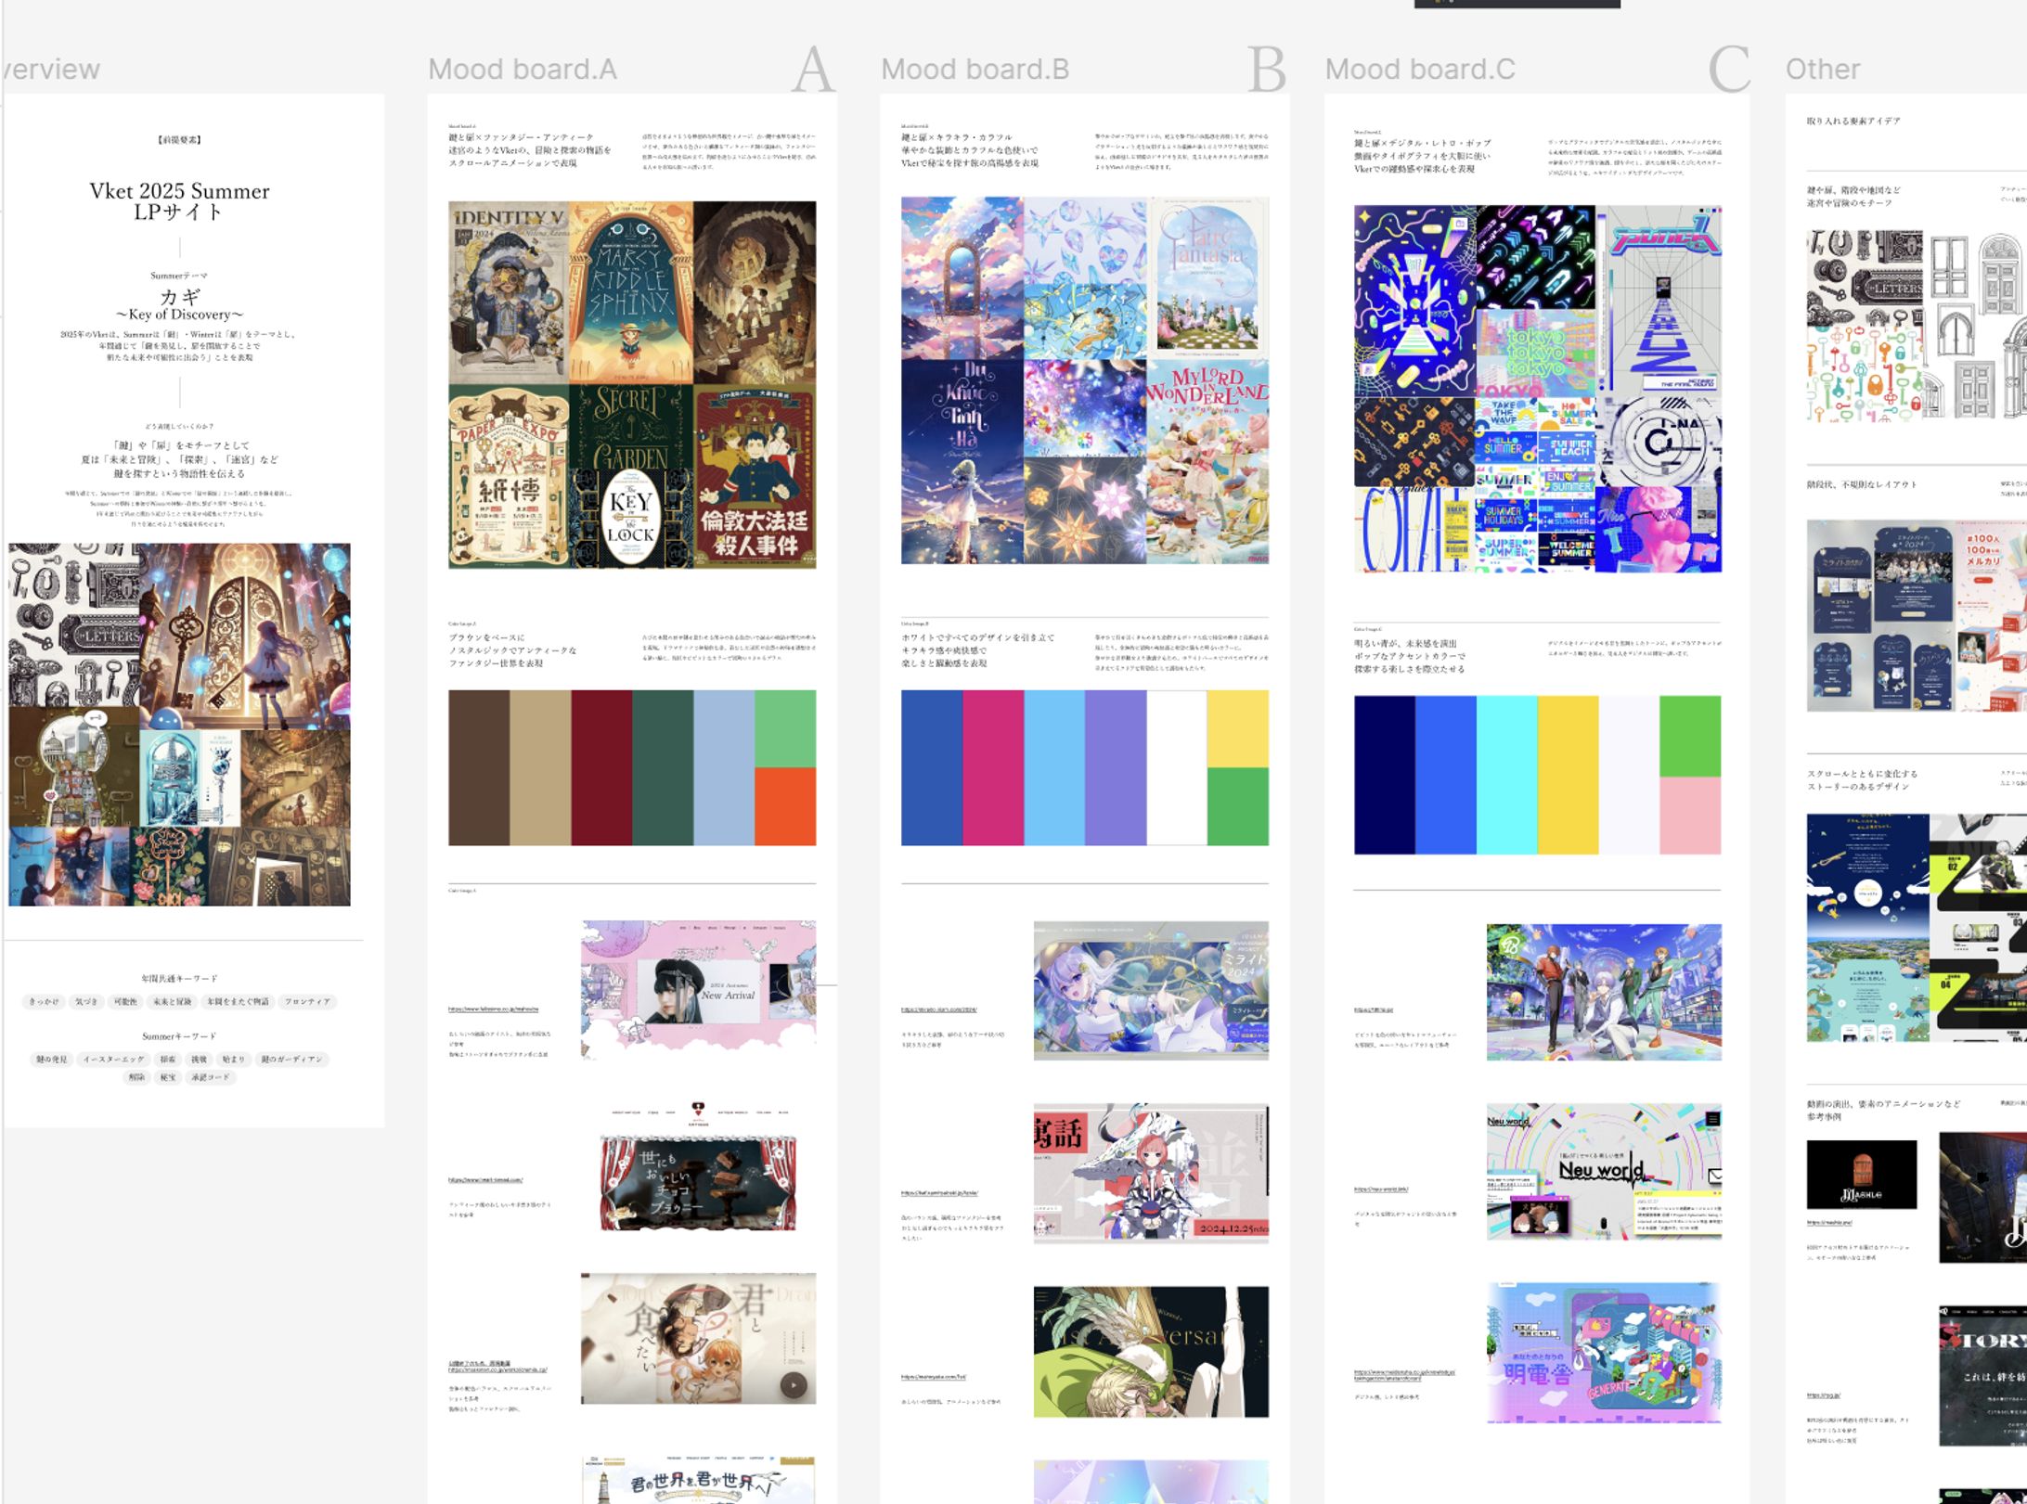Open the URL link beside ミライト 2024 preview

pos(938,1009)
